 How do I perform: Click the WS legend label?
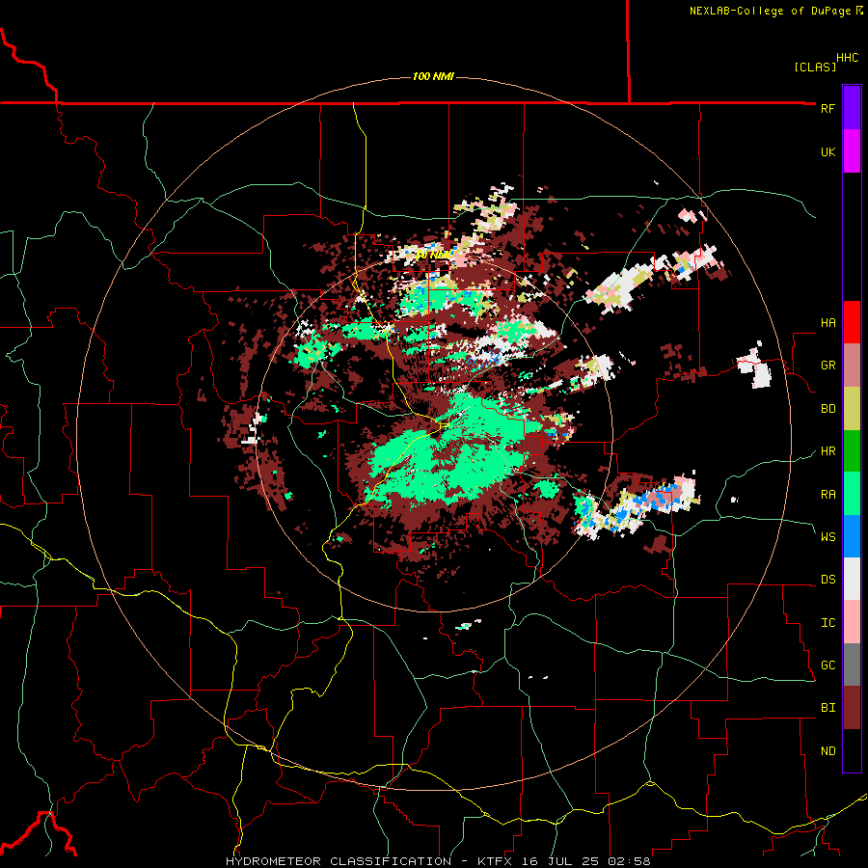pyautogui.click(x=827, y=537)
